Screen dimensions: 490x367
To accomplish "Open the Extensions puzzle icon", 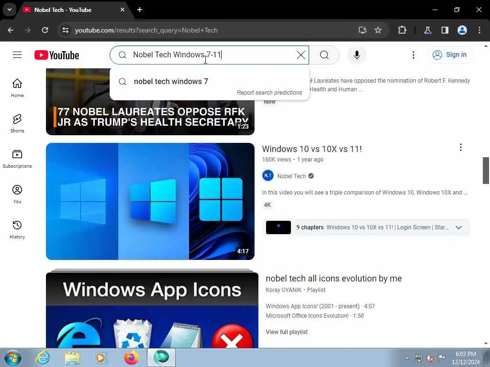I will [x=402, y=30].
